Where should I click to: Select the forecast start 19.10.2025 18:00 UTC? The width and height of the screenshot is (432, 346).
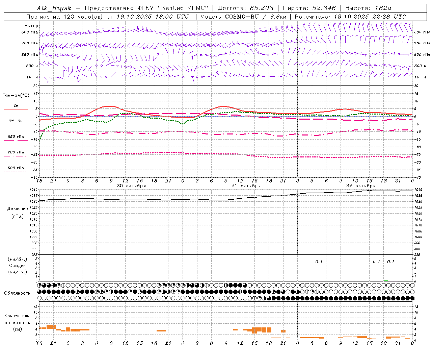pyautogui.click(x=153, y=17)
